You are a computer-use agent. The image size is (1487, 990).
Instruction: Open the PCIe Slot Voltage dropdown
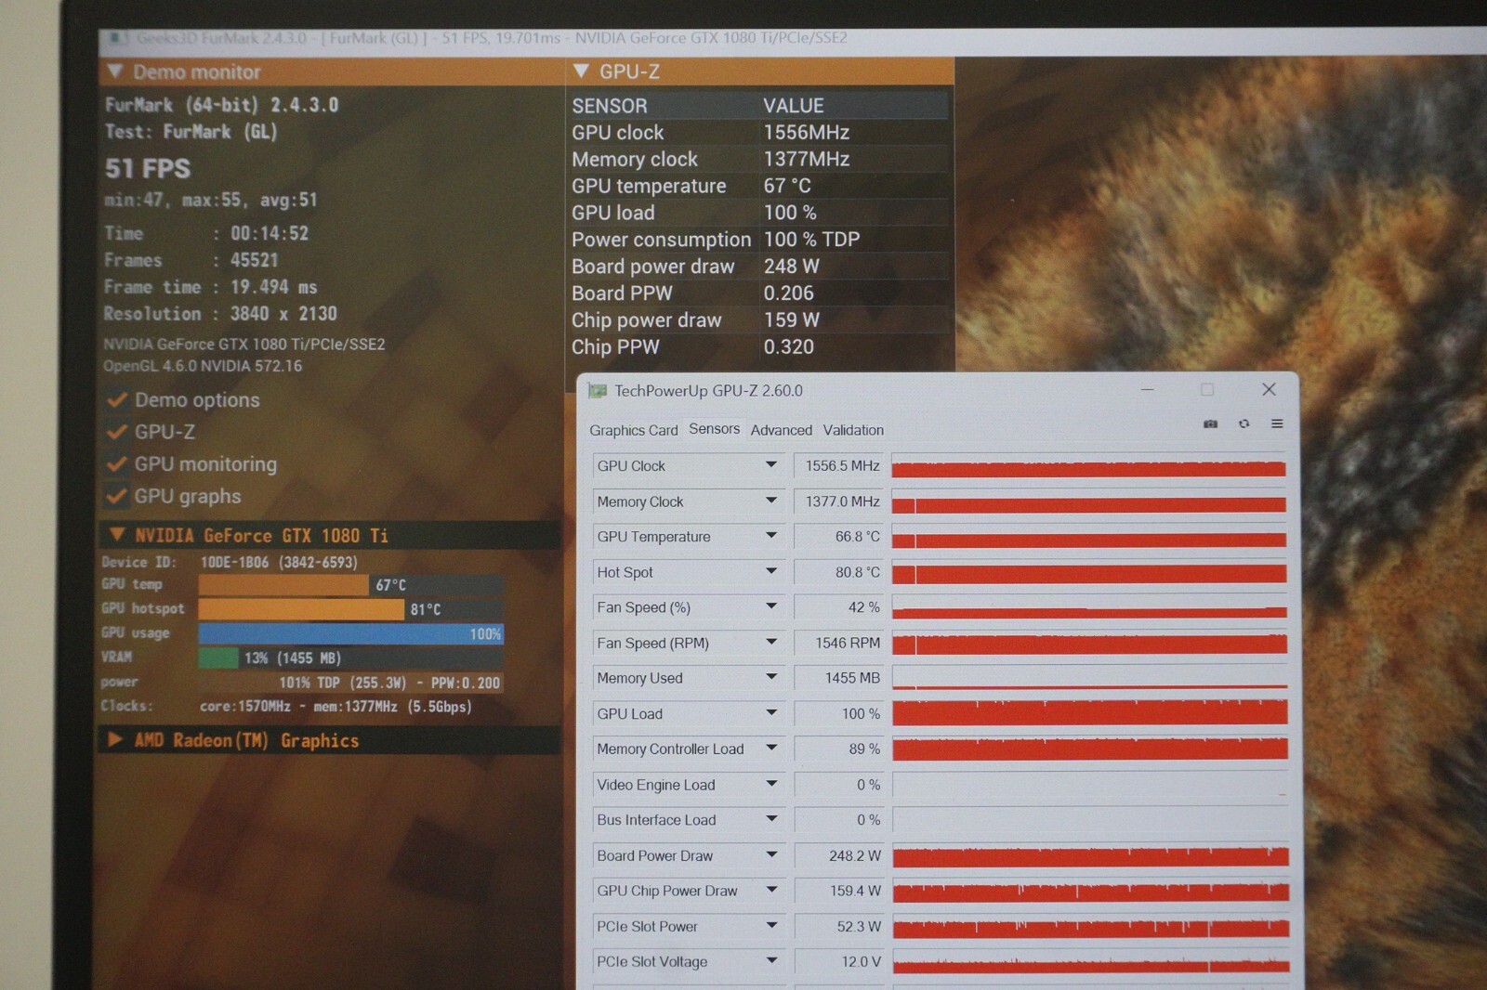point(771,960)
